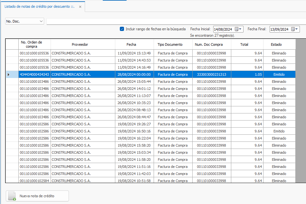Click the Total column header
Image resolution: width=306 pixels, height=204 pixels.
[x=244, y=44]
